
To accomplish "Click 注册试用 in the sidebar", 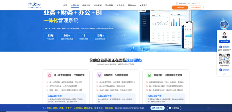I will (x=224, y=70).
